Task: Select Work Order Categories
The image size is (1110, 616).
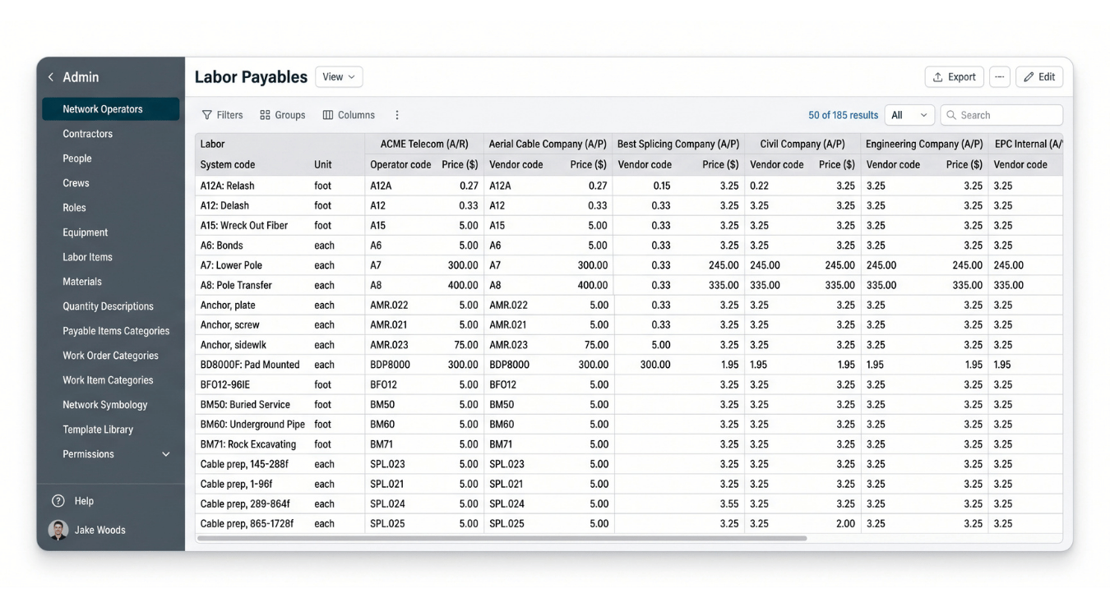Action: 111,356
